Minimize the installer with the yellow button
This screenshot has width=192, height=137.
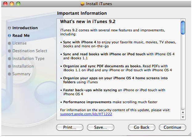click(x=12, y=4)
